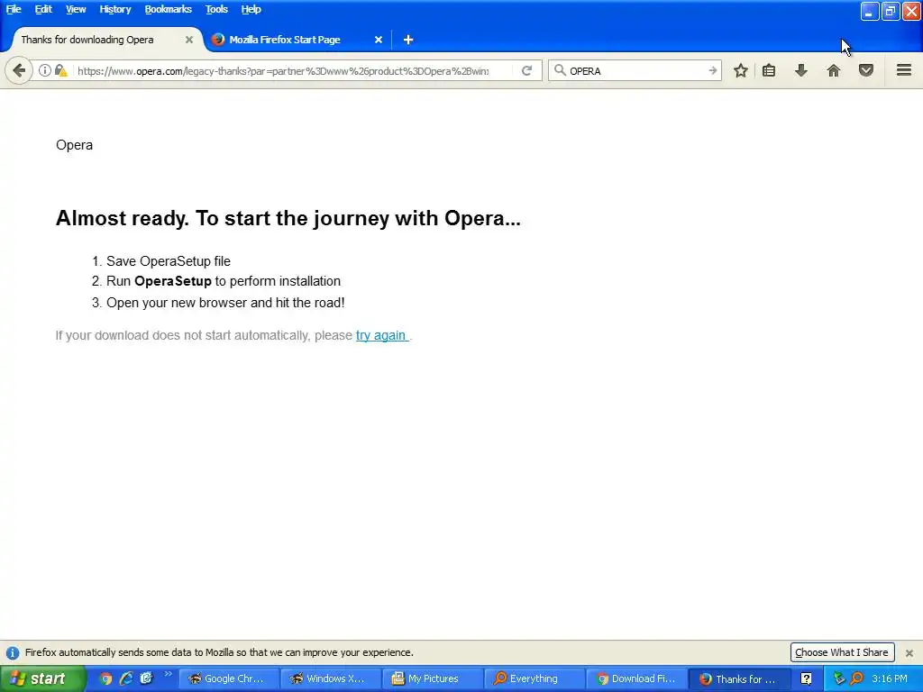
Task: Open the downloads arrow panel
Action: coord(800,70)
